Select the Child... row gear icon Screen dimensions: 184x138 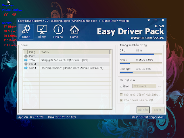[26, 64]
